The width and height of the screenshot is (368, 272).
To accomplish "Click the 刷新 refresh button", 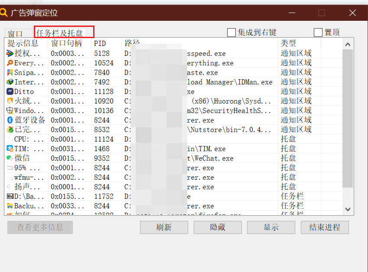I will (164, 227).
